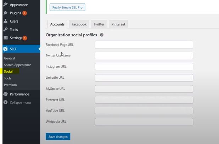Viewport: 219px width, 144px height.
Task: Click the Save changes button
Action: click(x=58, y=137)
